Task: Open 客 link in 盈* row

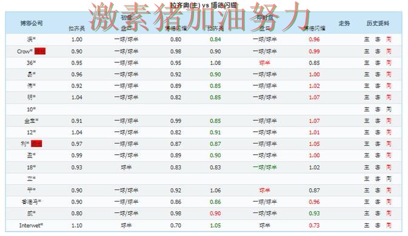Action: (x=378, y=156)
